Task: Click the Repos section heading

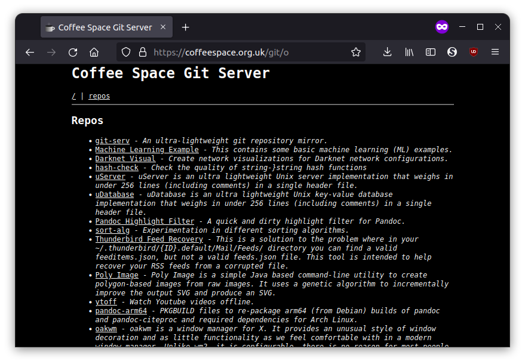Action: point(87,121)
